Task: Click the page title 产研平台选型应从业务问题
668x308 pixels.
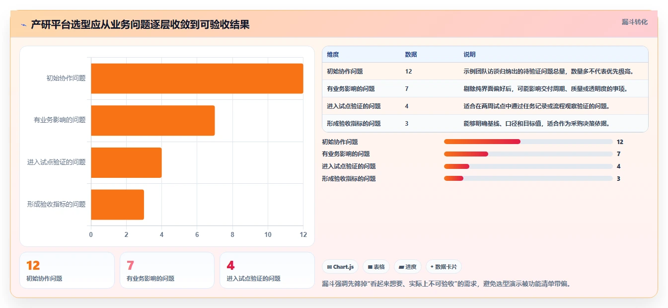Action: [x=140, y=24]
